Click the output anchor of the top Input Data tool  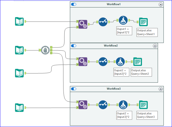[25, 21]
